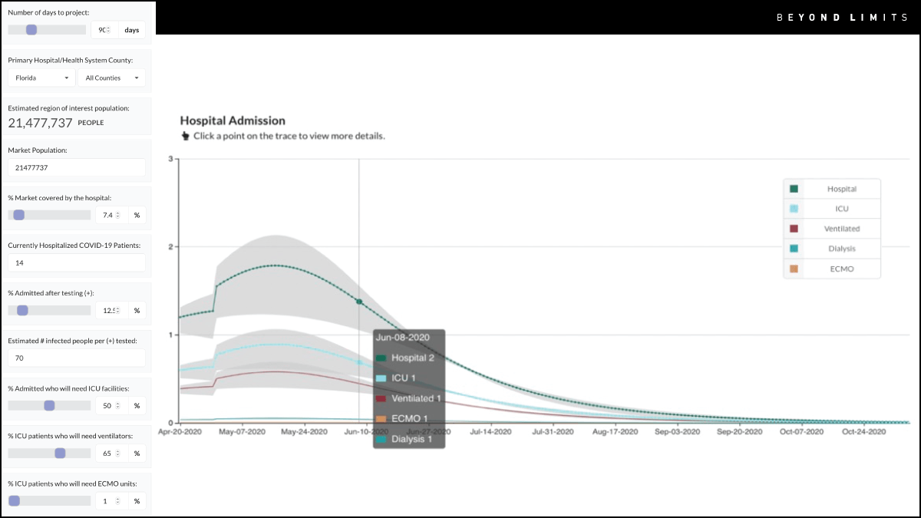
Task: Open the Florida state dropdown
Action: pos(41,78)
